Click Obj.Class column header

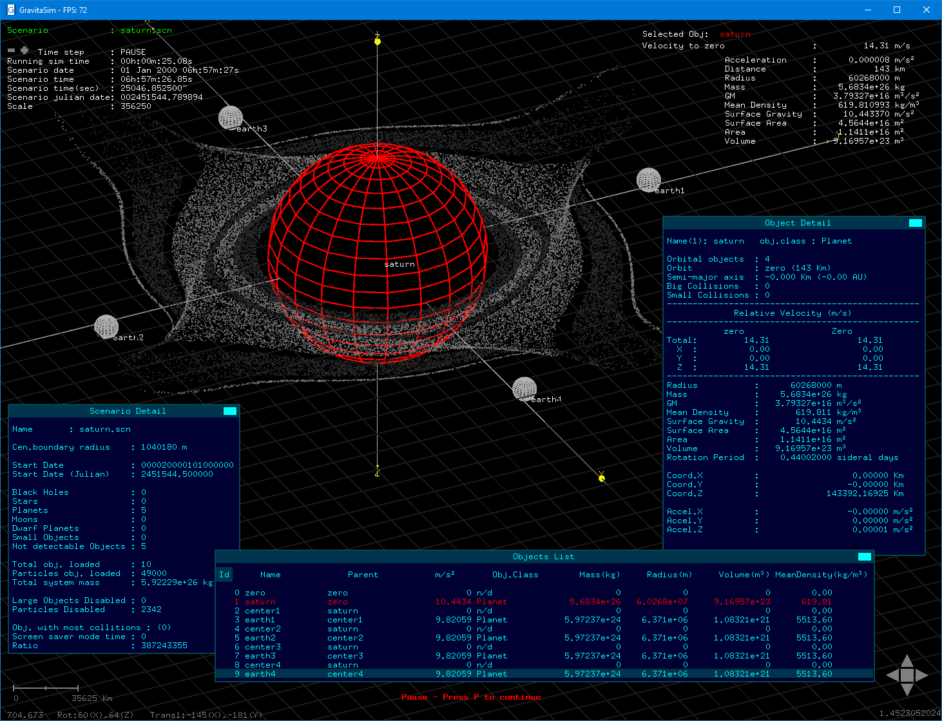[515, 575]
